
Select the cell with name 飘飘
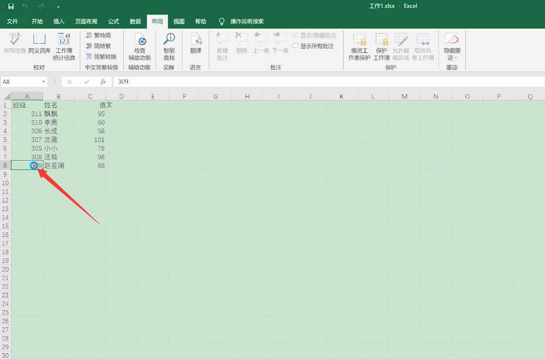click(59, 114)
